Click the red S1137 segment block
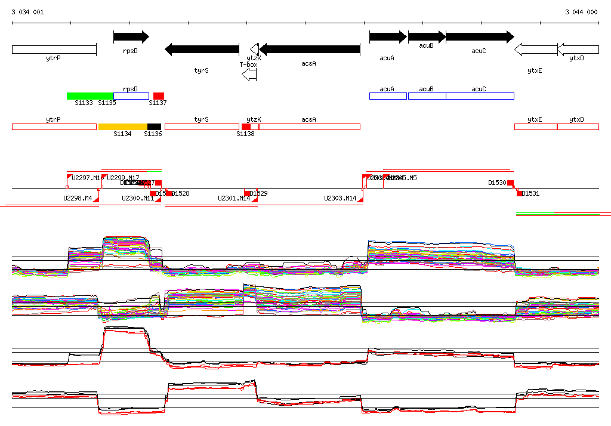The width and height of the screenshot is (611, 426). (x=159, y=96)
